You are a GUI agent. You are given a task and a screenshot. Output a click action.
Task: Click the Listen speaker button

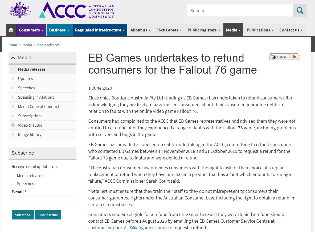point(279,57)
